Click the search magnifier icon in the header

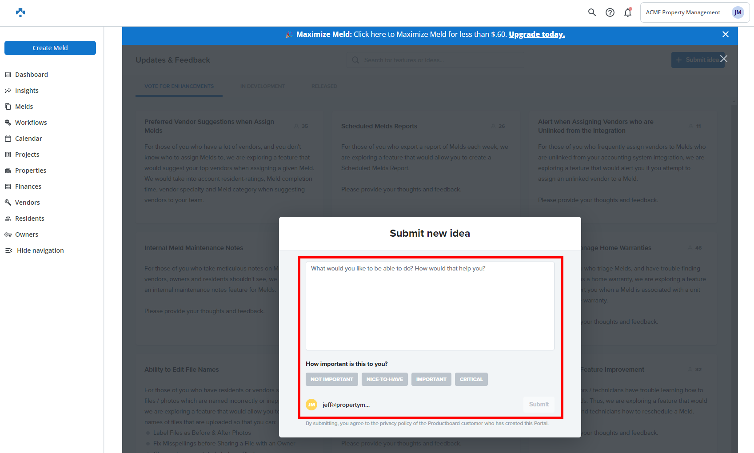pyautogui.click(x=592, y=12)
